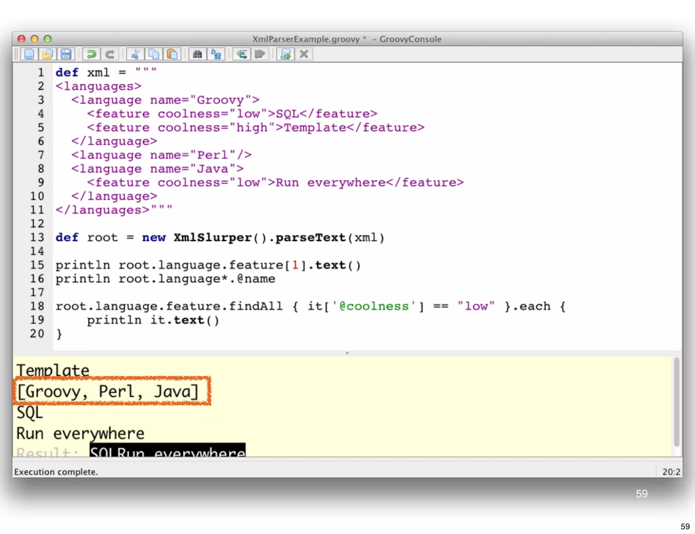This screenshot has width=695, height=534.
Task: Click the cursor position indicator 20:2
Action: (671, 472)
